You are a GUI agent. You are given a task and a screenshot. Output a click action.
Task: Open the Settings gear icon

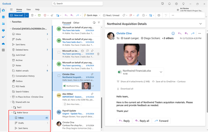click(x=176, y=4)
